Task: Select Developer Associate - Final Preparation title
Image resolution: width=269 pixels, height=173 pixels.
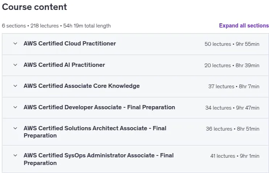Action: (x=99, y=107)
